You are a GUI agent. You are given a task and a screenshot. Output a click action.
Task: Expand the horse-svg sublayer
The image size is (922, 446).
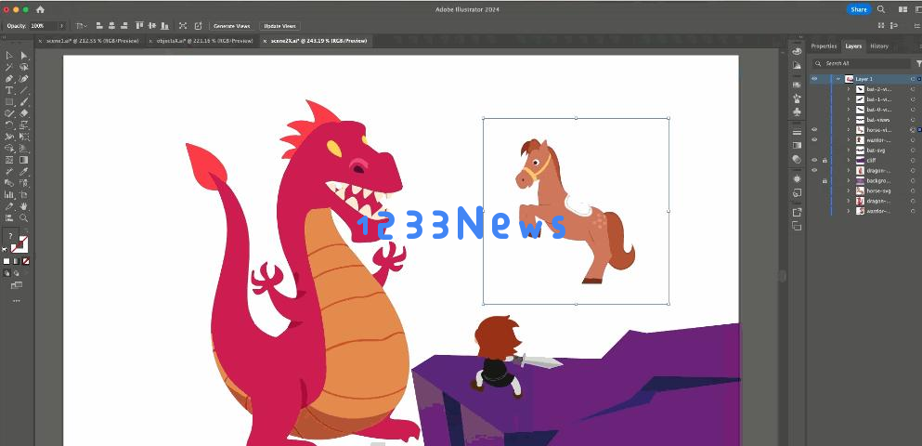(x=849, y=190)
